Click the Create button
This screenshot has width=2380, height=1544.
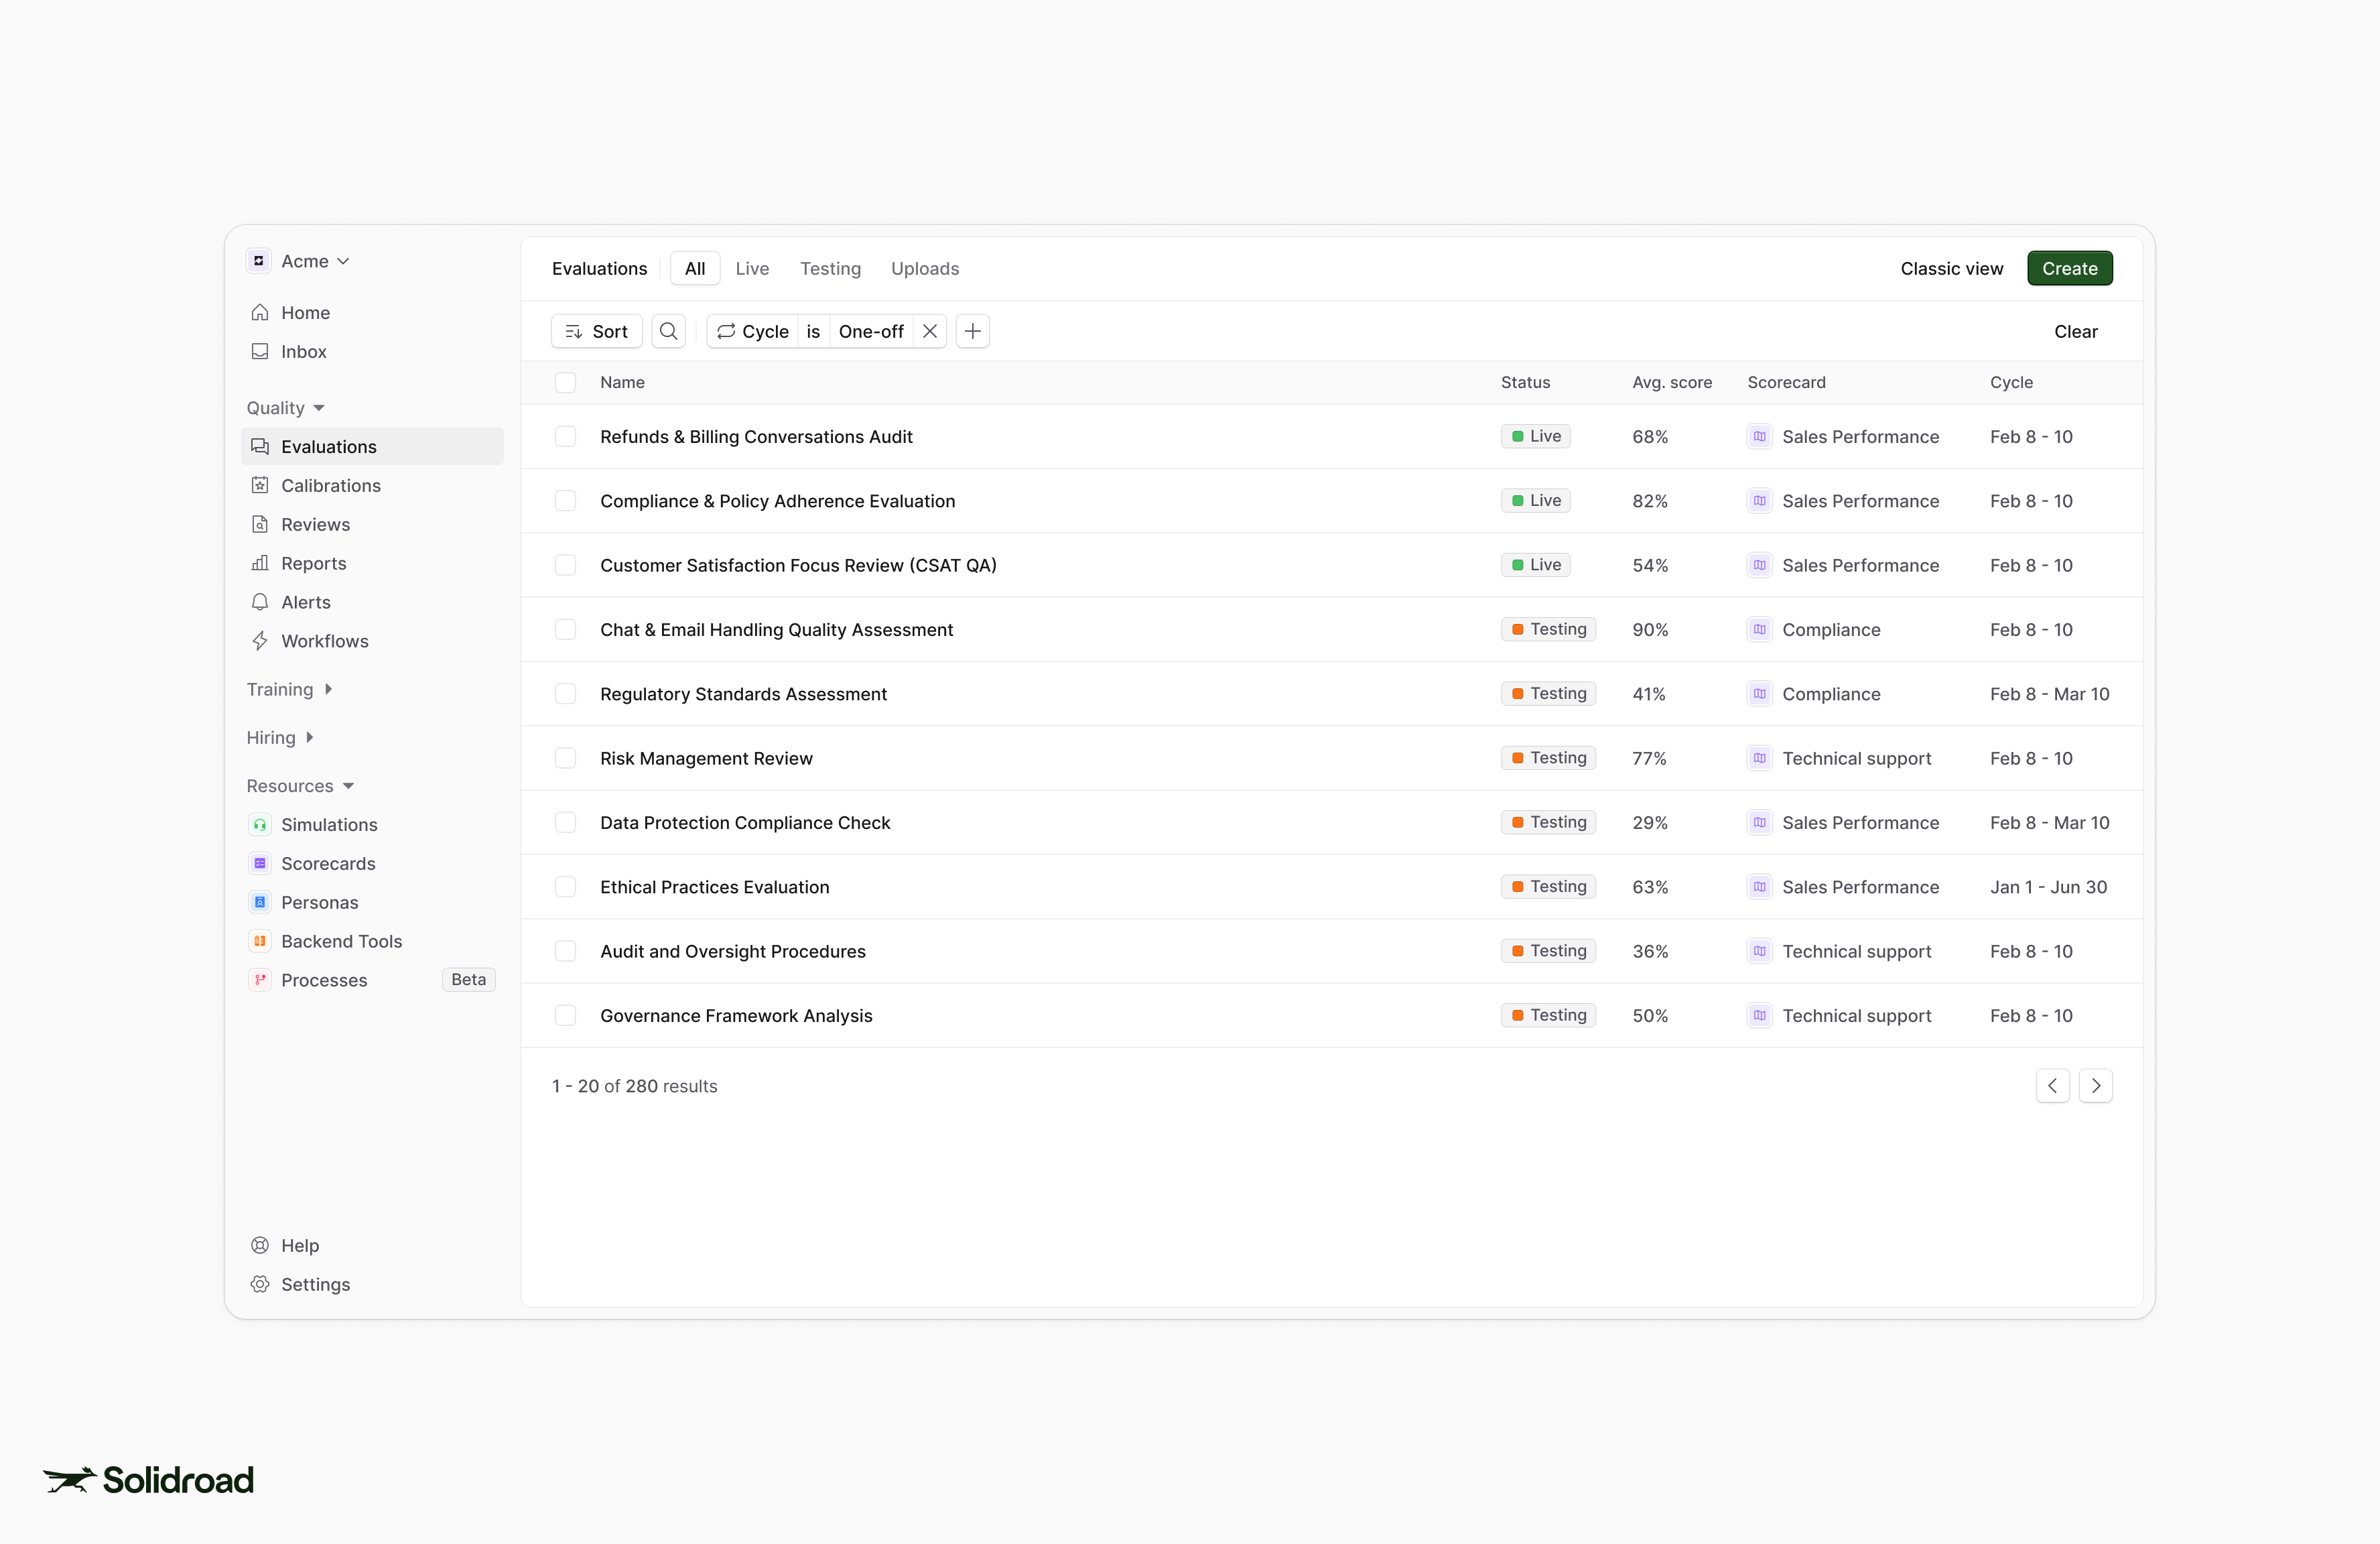click(x=2069, y=268)
